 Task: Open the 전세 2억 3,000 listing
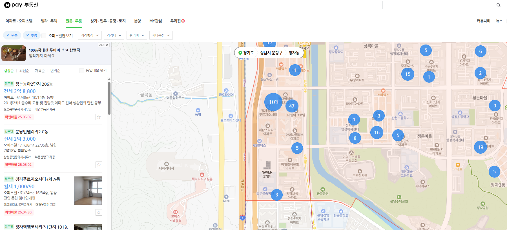[x=20, y=139]
